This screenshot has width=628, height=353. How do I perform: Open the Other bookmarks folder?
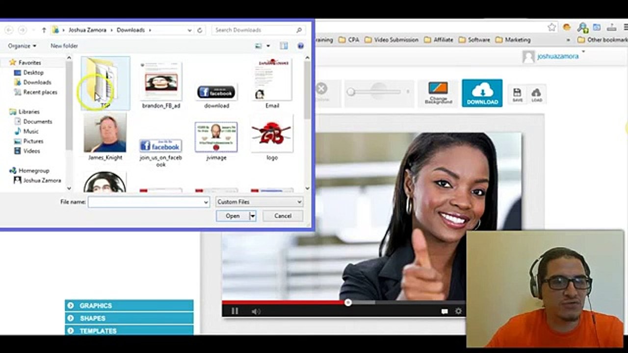click(x=602, y=40)
